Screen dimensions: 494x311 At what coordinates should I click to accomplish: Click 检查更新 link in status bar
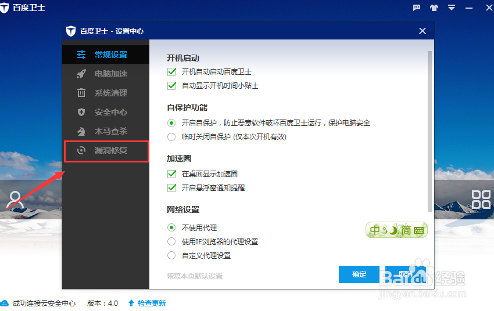[152, 303]
